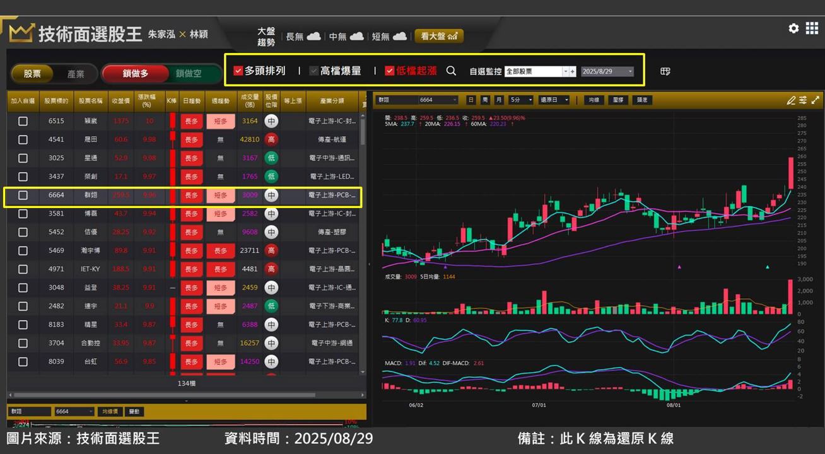Toggle the 低檔起漲 checkbox

[x=389, y=71]
